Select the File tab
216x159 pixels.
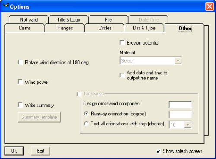coord(108,19)
